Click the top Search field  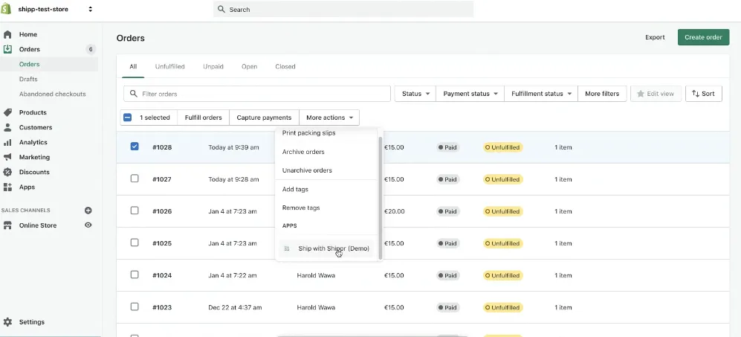343,9
